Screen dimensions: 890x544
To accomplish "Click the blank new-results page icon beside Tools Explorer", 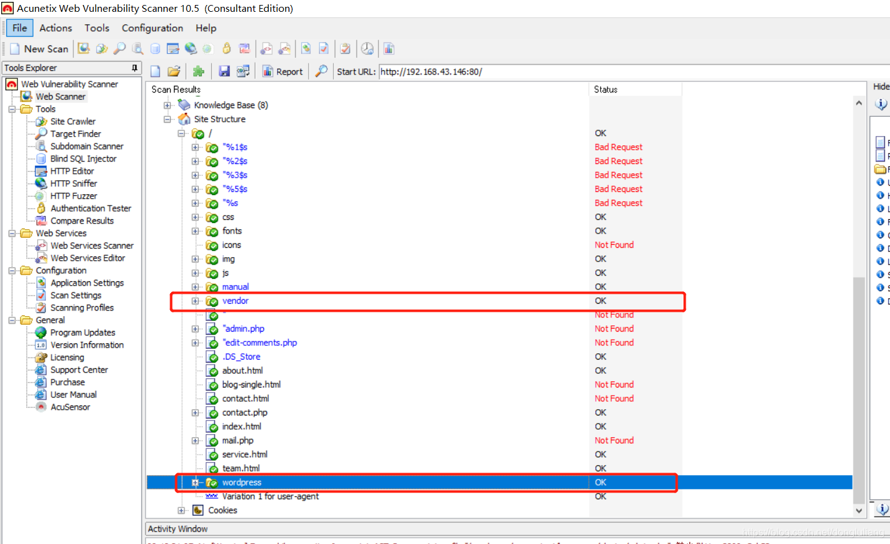I will point(155,71).
